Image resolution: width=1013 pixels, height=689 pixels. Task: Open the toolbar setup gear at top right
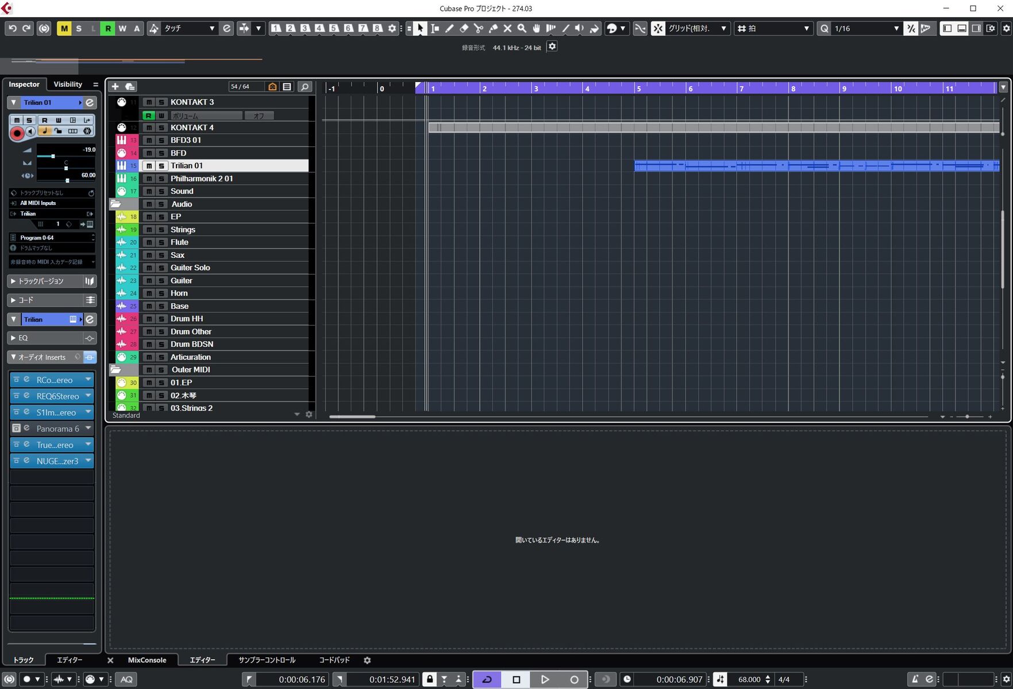point(1006,28)
